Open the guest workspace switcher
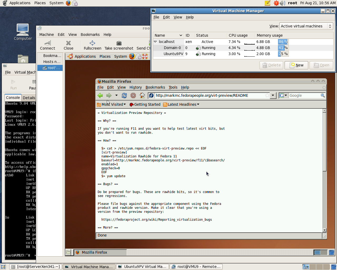The height and width of the screenshot is (270, 337). [x=320, y=252]
